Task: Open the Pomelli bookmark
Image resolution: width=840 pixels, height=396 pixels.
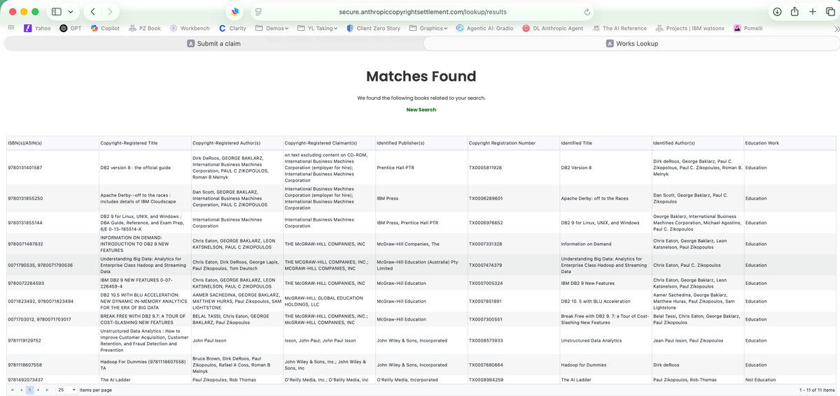Action: click(x=748, y=29)
